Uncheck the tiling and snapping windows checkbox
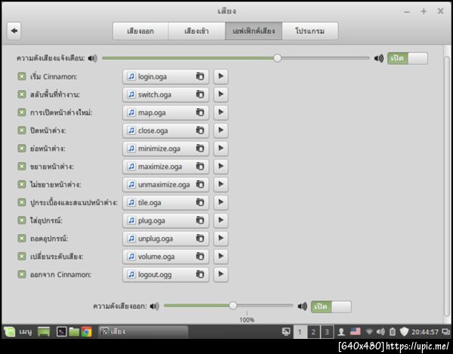This screenshot has width=453, height=354. click(x=22, y=202)
